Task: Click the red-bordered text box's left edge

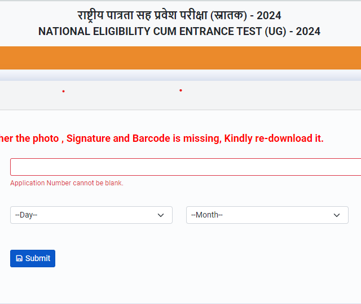Action: [12, 167]
